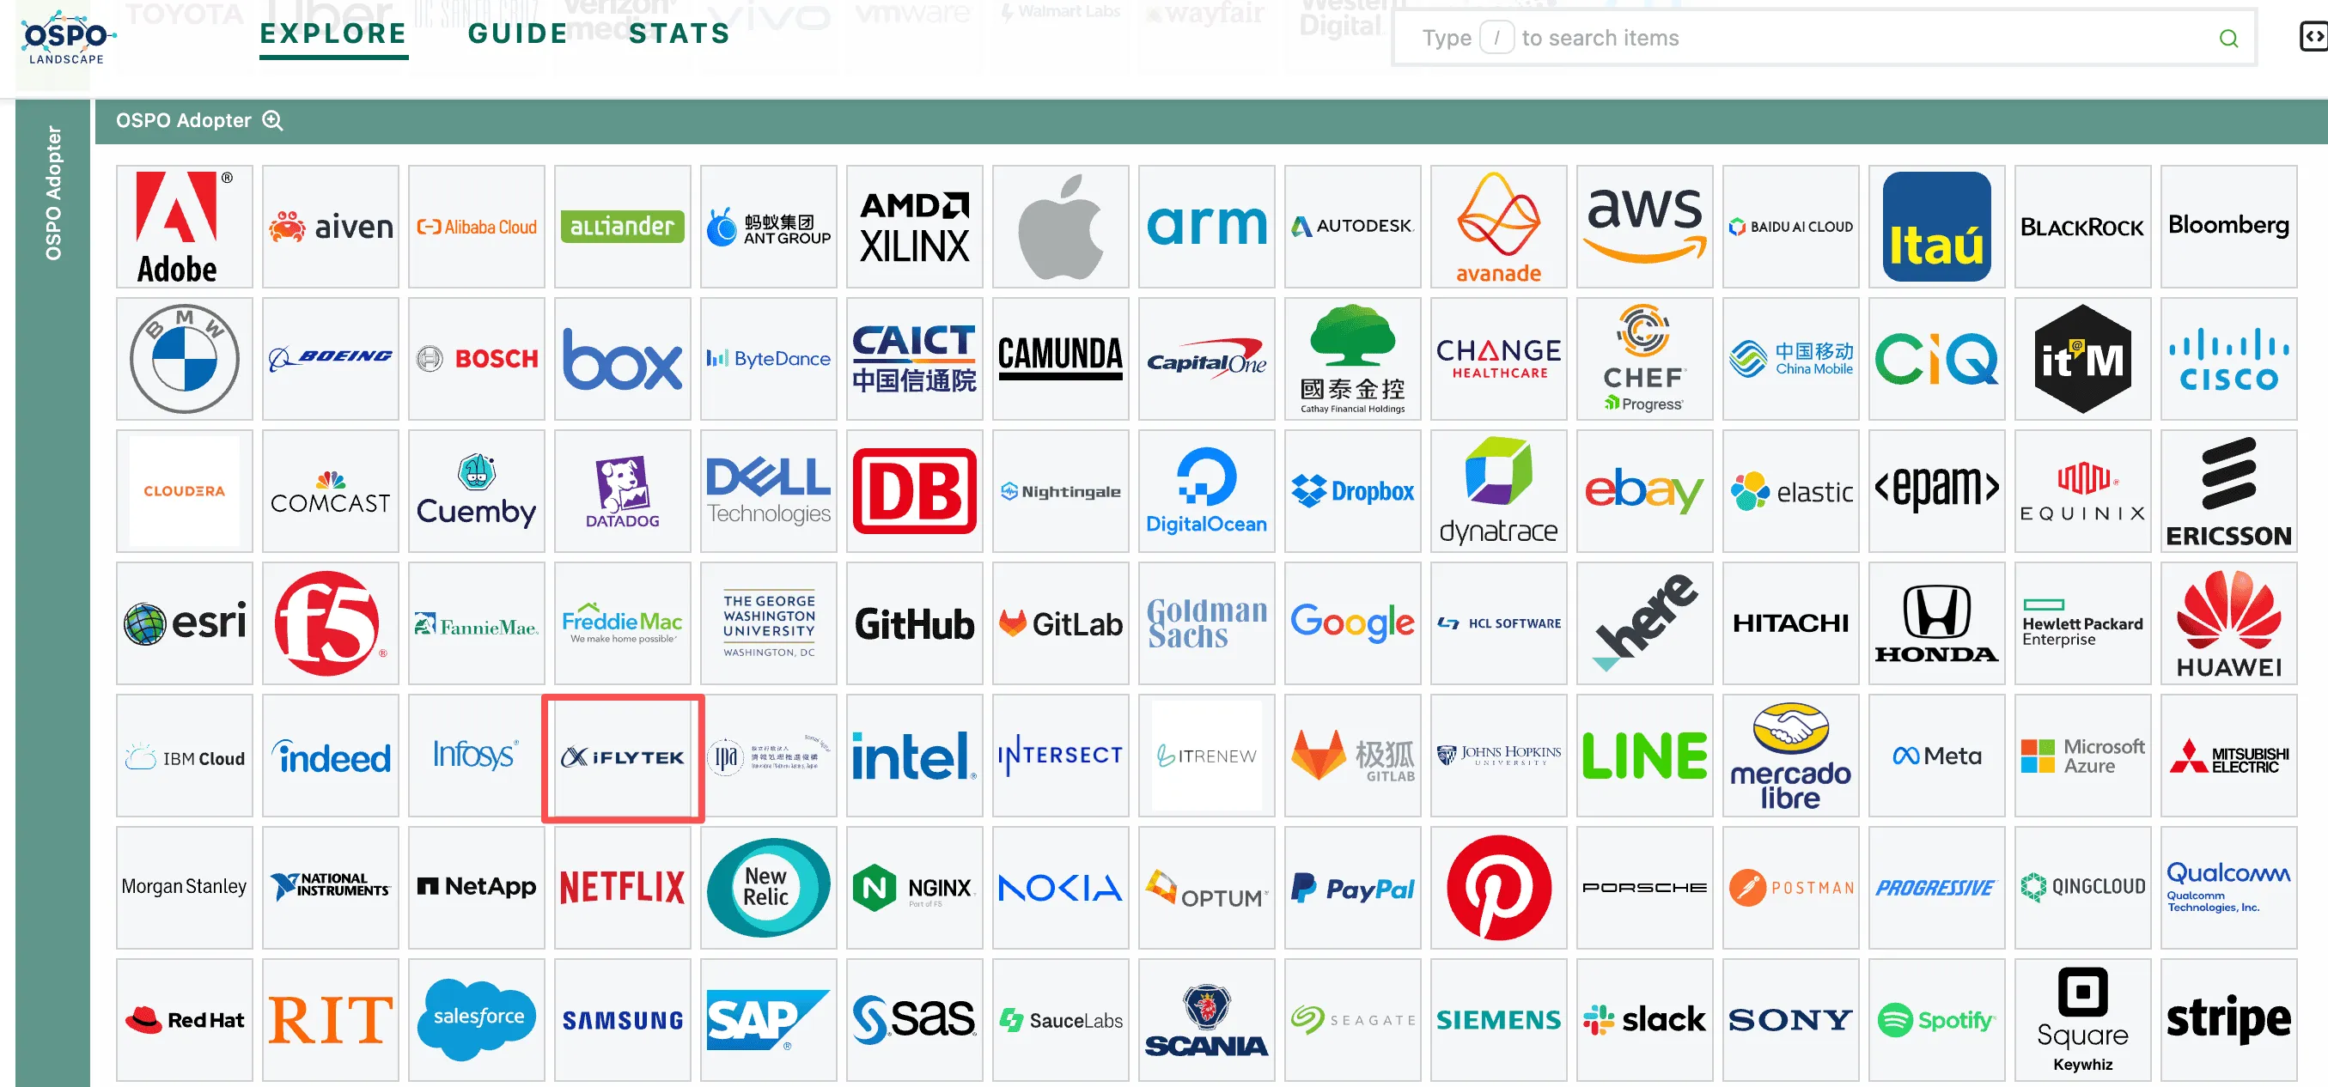
Task: Click the Stripe card
Action: coord(2227,1019)
